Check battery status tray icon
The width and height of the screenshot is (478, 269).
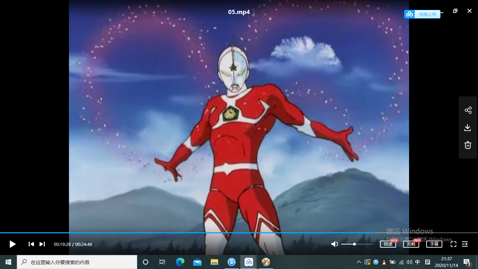[393, 262]
